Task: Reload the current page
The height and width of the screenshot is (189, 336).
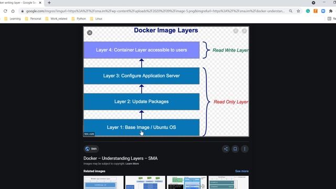Action: point(5,11)
